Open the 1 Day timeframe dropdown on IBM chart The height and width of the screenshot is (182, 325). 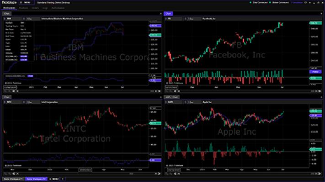pos(33,19)
